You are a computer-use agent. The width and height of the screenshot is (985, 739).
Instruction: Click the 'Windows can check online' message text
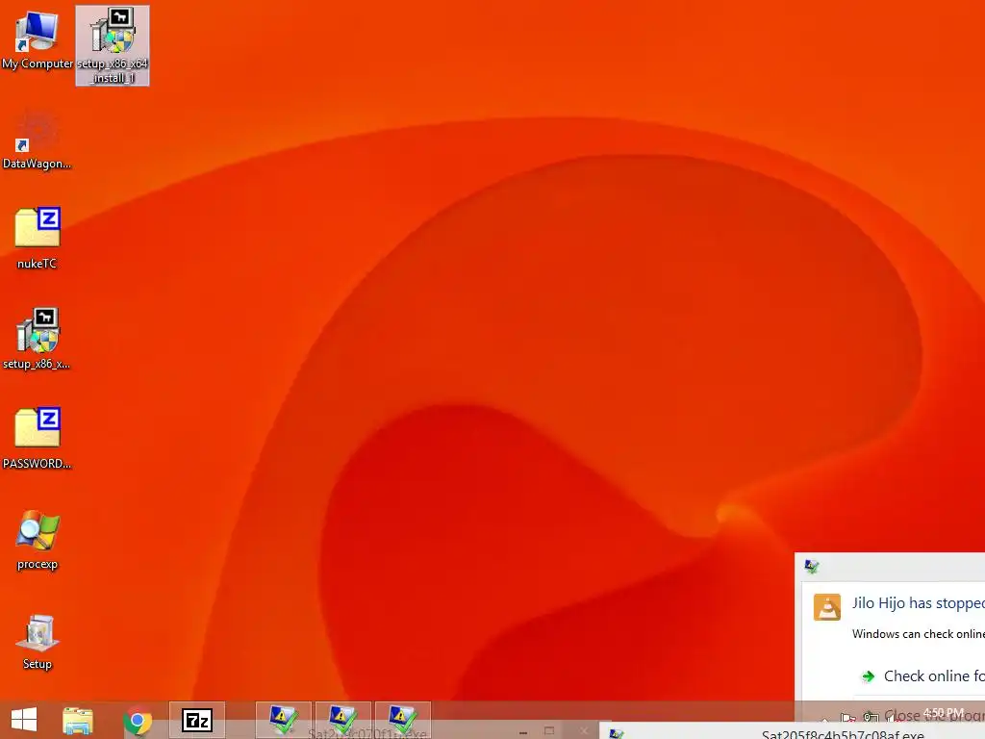point(919,634)
